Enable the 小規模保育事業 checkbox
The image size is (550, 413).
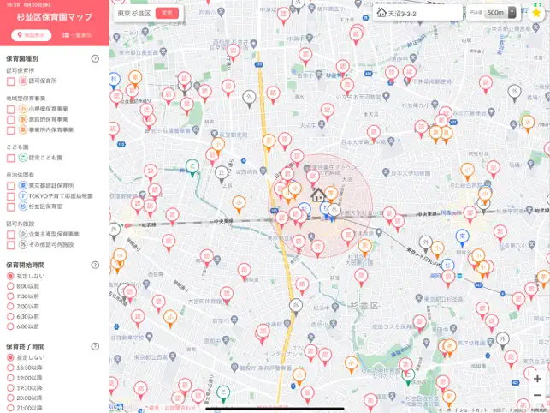click(x=11, y=110)
